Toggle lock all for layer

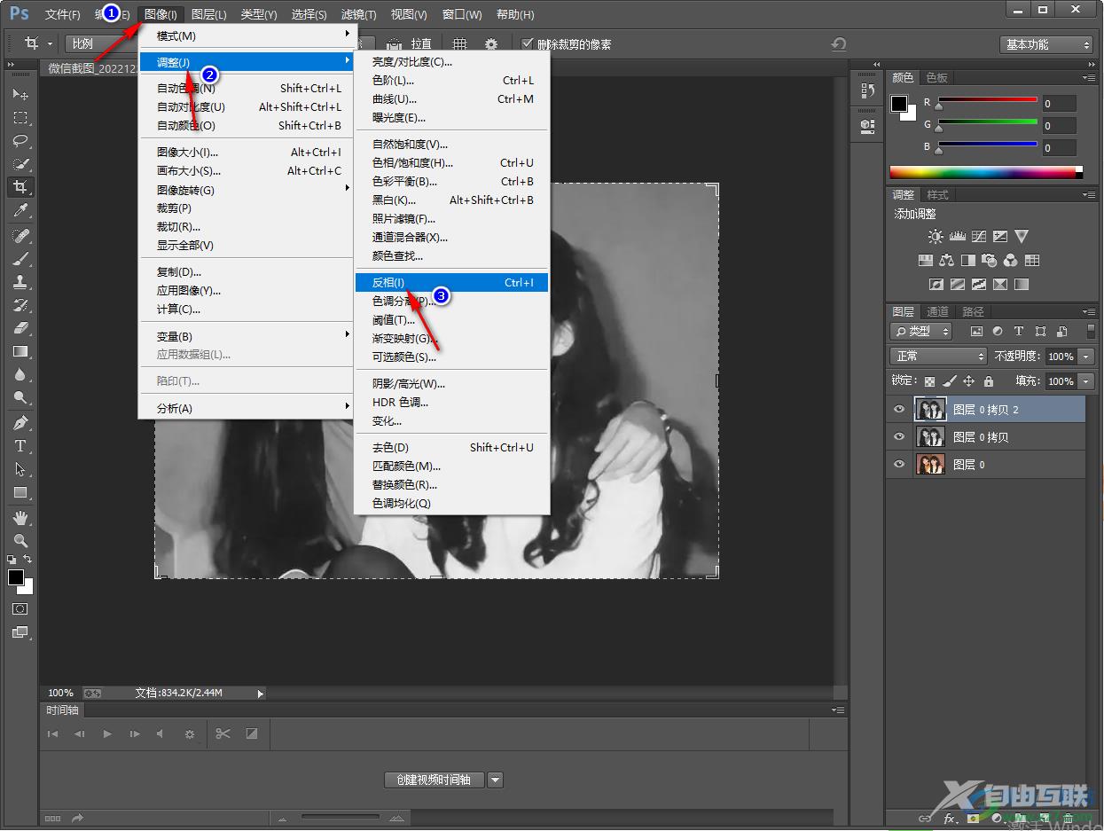click(988, 381)
